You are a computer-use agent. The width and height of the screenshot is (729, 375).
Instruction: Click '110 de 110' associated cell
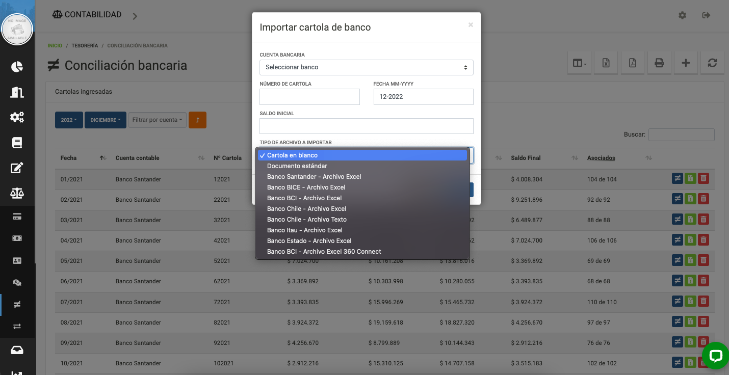[x=602, y=302]
